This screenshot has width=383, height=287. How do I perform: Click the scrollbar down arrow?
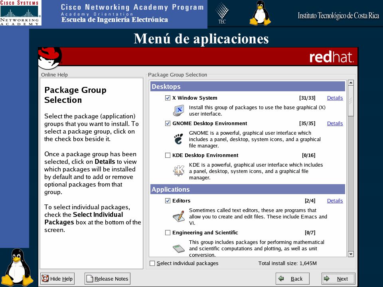point(351,254)
